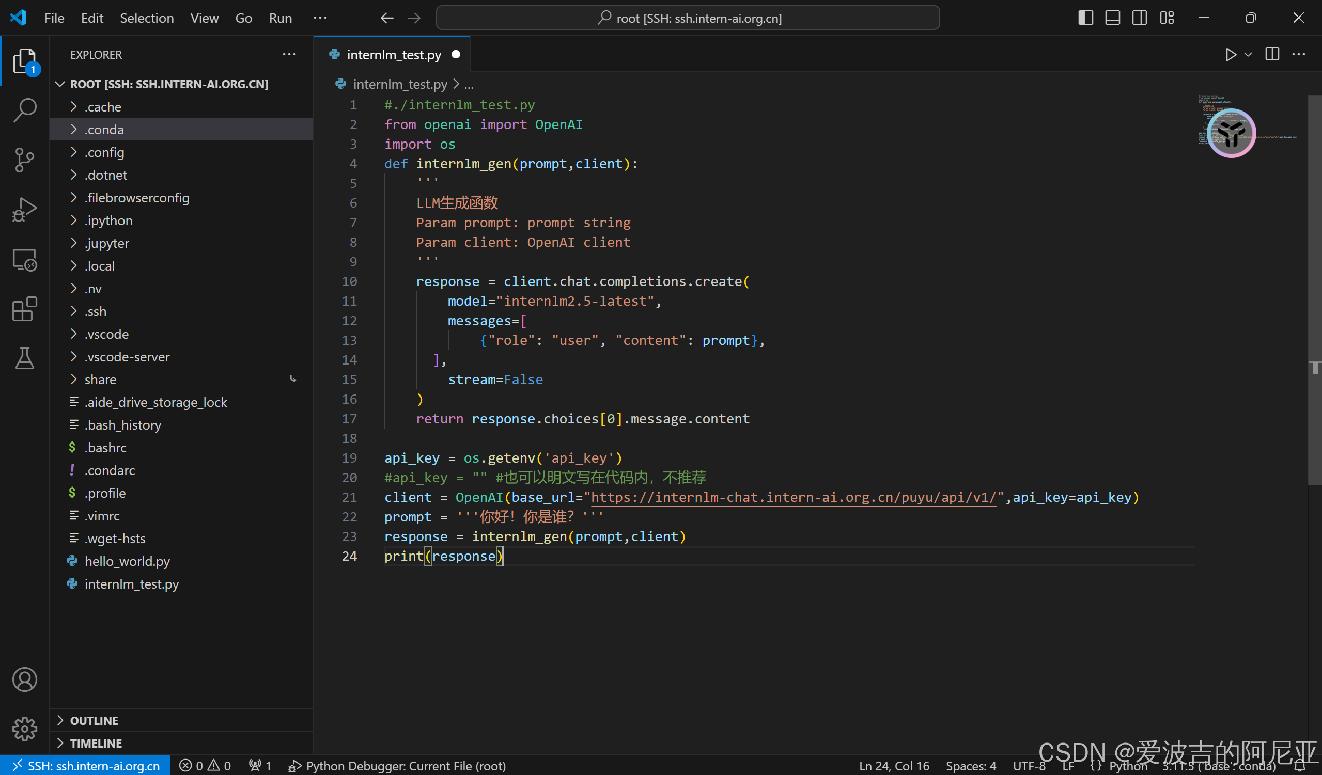Open Run and Debug view
This screenshot has width=1322, height=775.
pos(24,210)
